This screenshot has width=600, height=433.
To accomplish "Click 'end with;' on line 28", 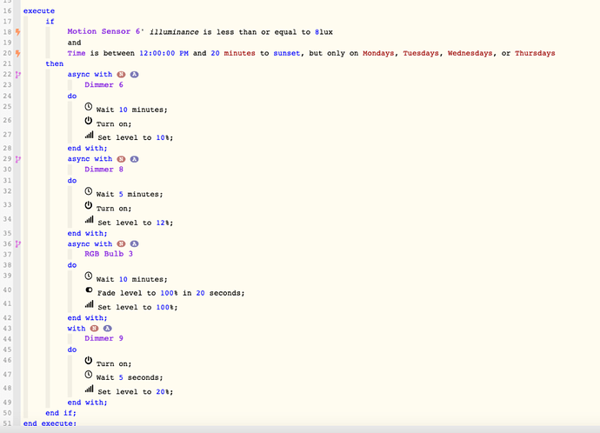I will pos(87,148).
